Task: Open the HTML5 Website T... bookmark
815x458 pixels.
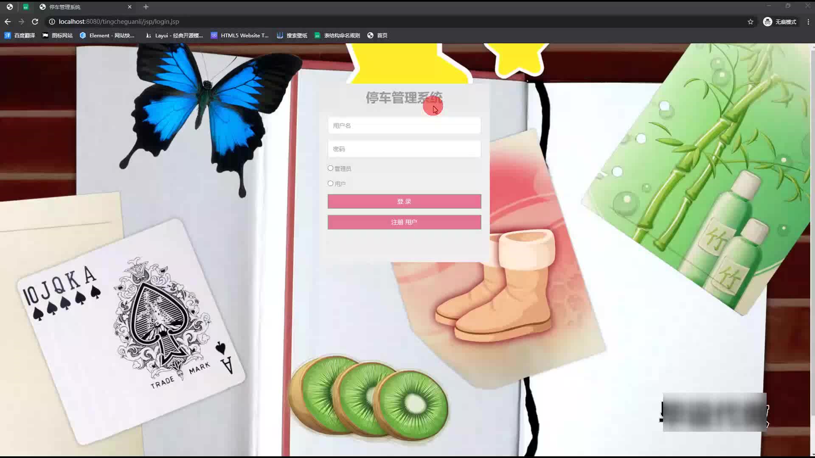Action: 240,36
